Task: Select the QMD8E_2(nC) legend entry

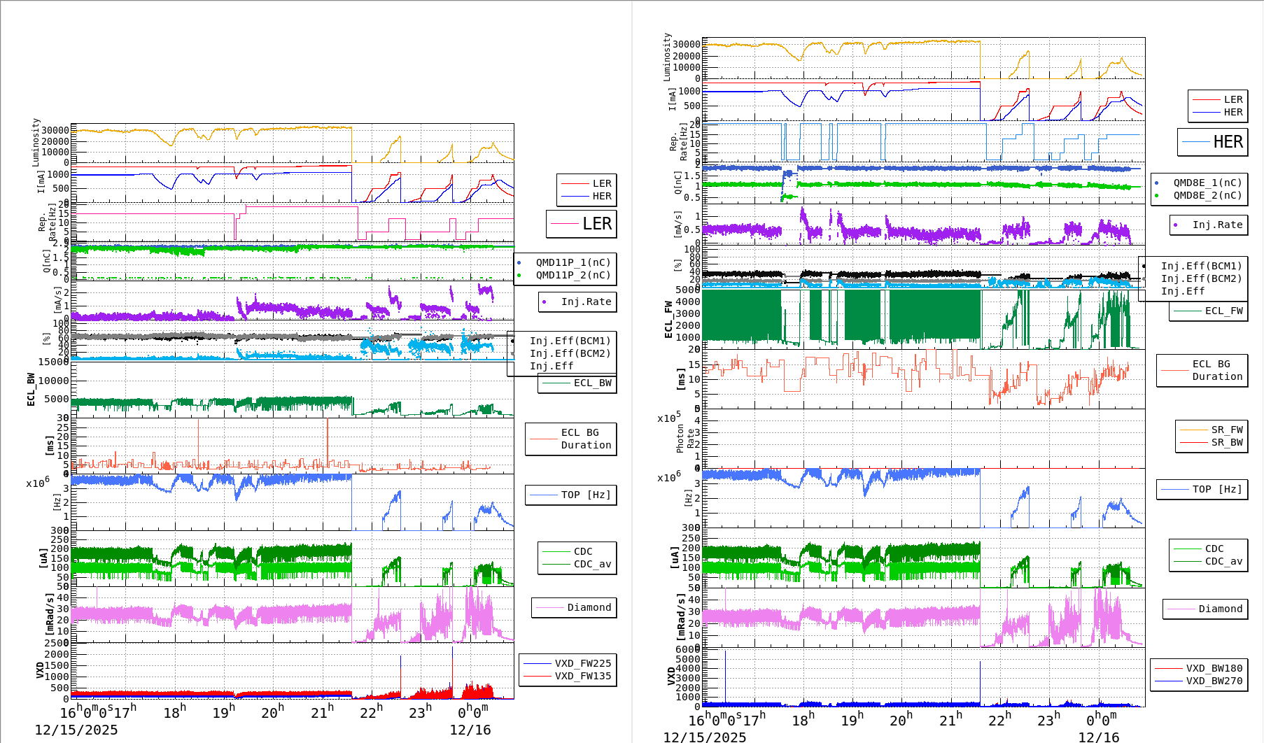Action: click(x=1207, y=195)
